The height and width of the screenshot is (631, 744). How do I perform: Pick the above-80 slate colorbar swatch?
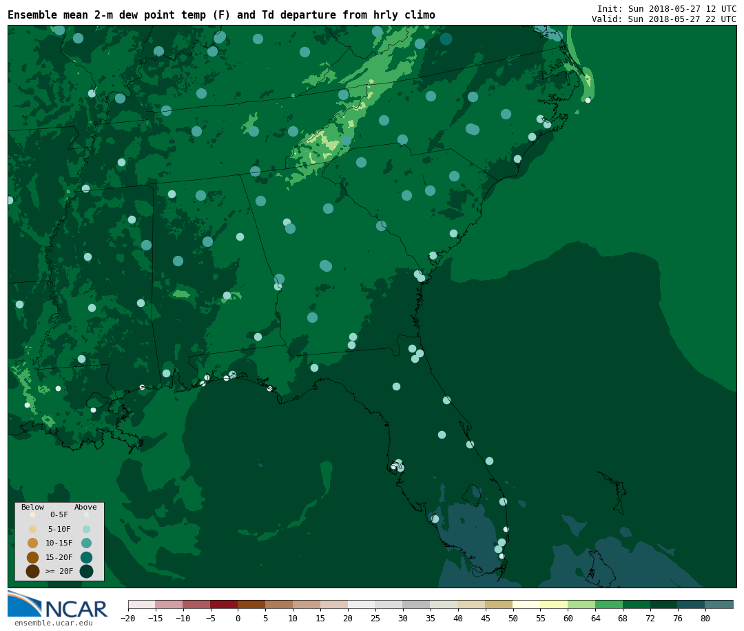pos(720,604)
